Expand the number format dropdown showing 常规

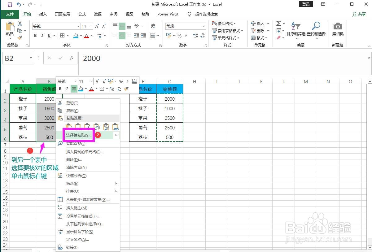point(203,26)
